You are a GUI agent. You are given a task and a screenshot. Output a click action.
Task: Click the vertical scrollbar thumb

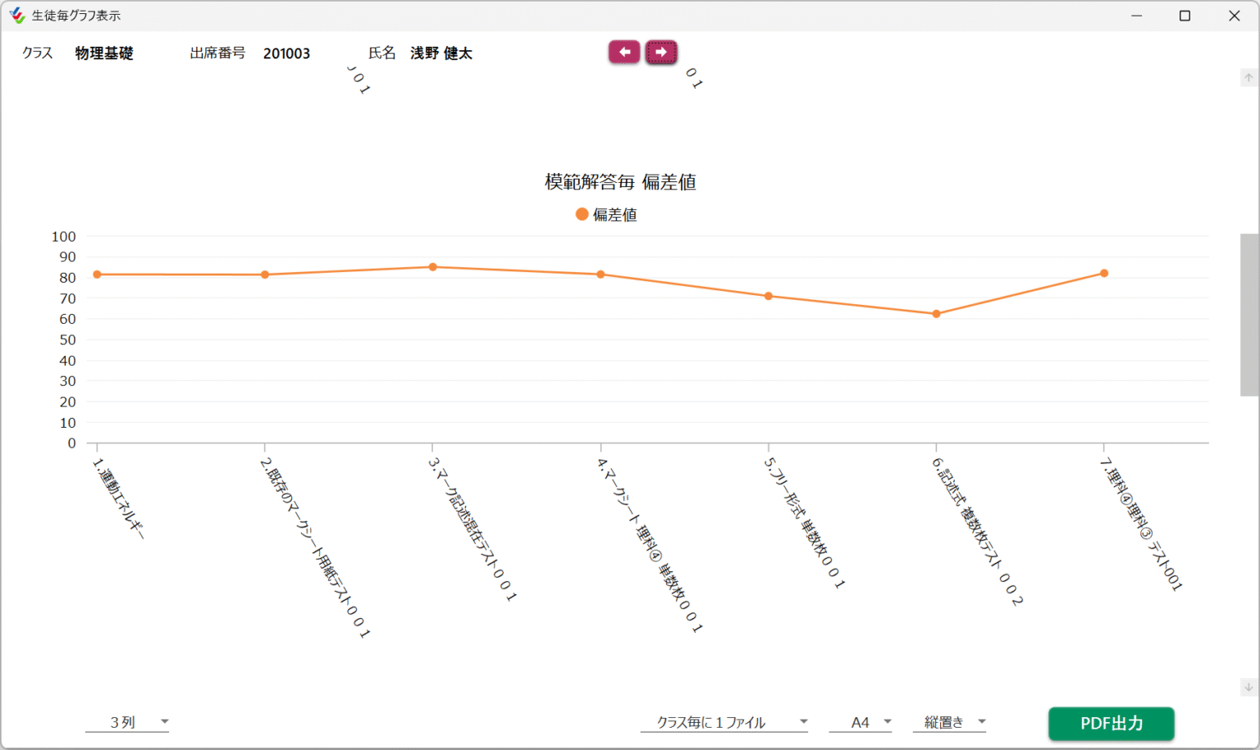[x=1249, y=315]
